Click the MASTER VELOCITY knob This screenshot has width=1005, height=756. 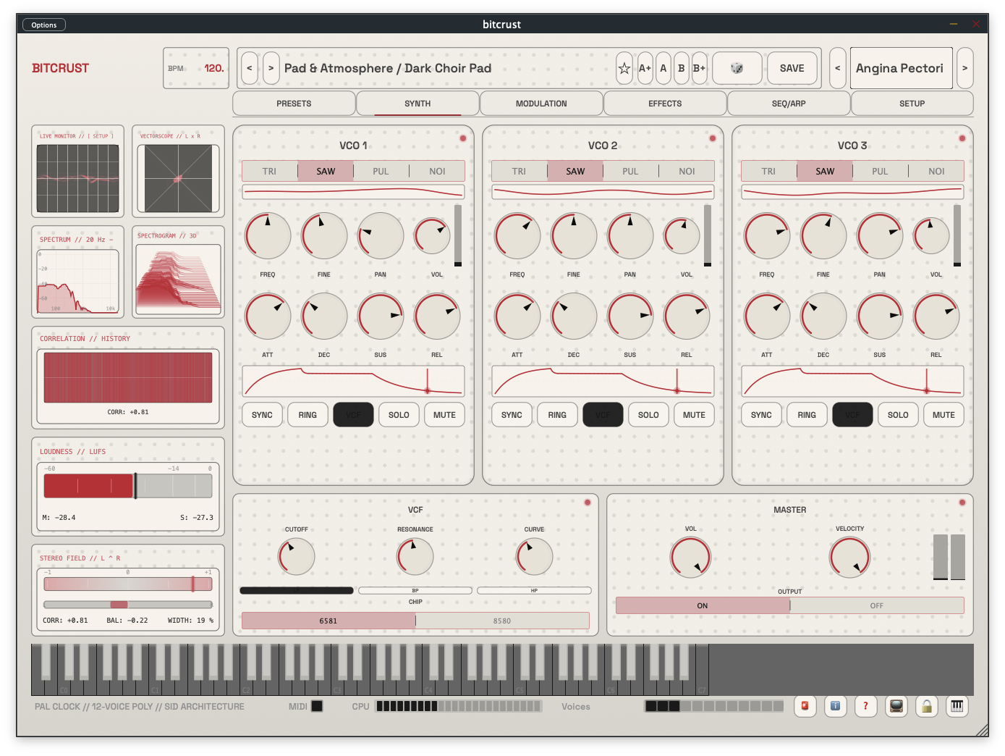pyautogui.click(x=850, y=557)
